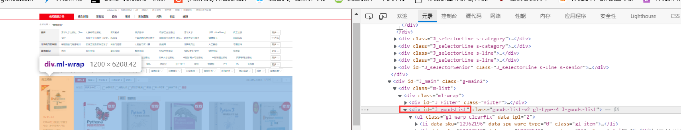Image resolution: width=681 pixels, height=130 pixels.
Task: Expand the li with data-sku 12962196
Action: click(416, 124)
